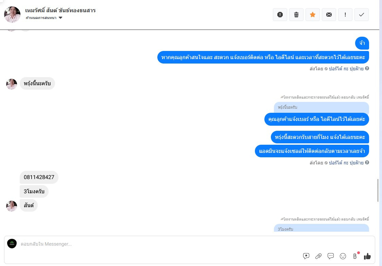Open the first ปอร์โต้ กะ ปุยฝ้าย sender link
Image resolution: width=382 pixels, height=266 pixels.
pyautogui.click(x=346, y=69)
